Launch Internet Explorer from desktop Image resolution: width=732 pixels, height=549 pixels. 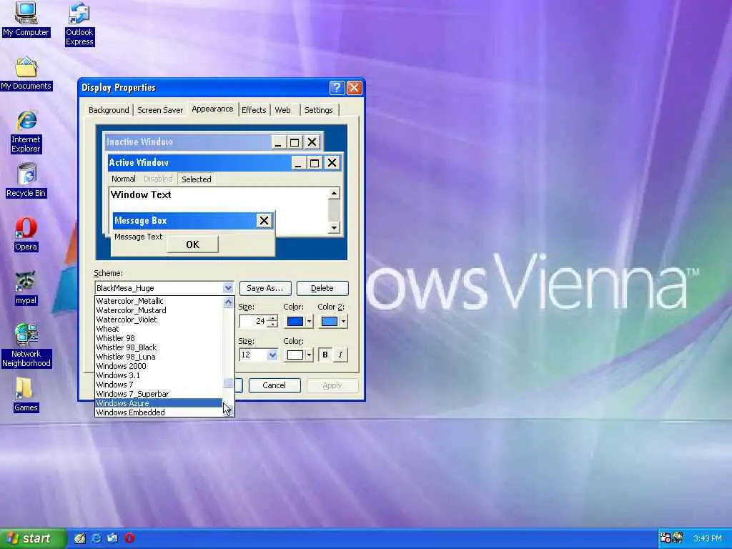[26, 132]
